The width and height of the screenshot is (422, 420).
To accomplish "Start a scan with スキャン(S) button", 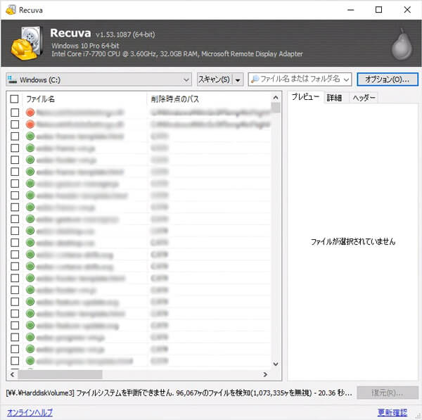I will point(215,79).
